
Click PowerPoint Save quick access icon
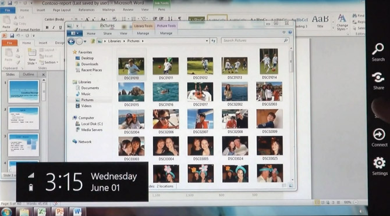pos(12,36)
